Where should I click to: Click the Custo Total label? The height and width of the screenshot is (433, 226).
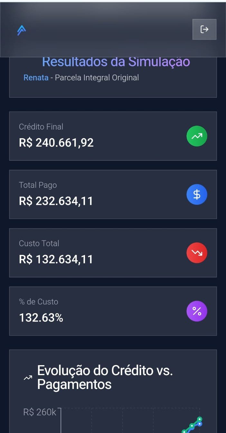(x=39, y=243)
